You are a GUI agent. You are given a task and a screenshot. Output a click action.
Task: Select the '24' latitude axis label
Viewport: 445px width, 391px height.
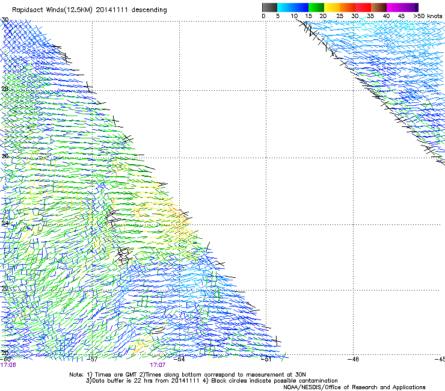pos(5,223)
